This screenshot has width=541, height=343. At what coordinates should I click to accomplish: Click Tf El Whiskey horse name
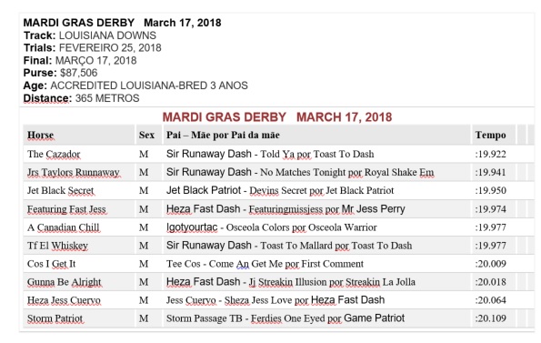[57, 246]
